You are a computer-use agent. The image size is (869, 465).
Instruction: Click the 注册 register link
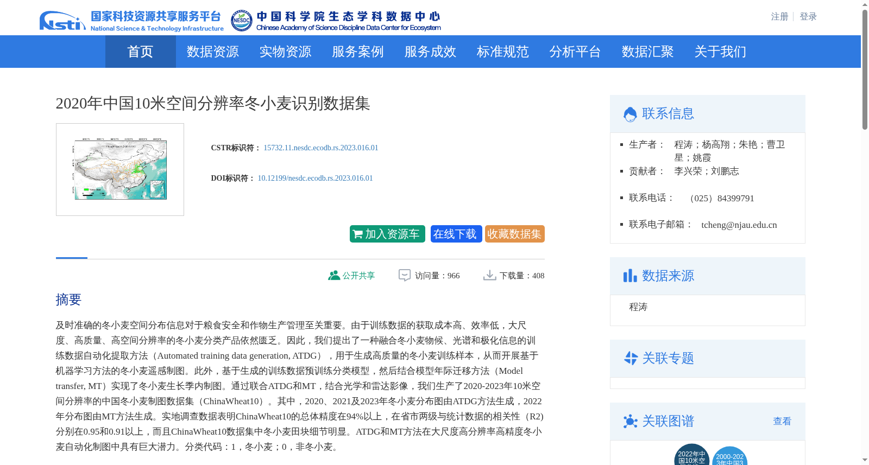tap(779, 17)
